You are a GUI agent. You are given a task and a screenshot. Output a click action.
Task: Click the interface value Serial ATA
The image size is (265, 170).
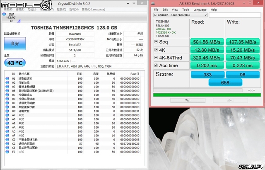pos(75,45)
